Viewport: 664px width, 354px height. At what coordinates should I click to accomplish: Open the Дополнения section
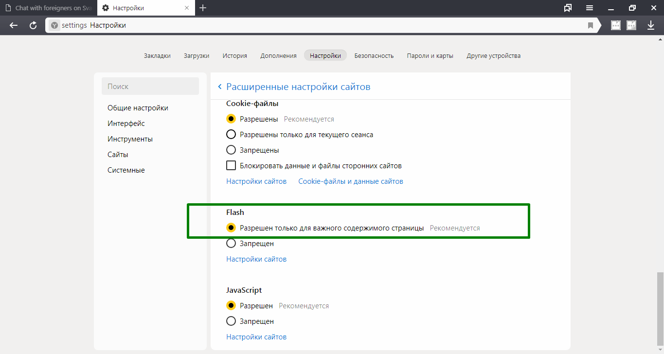coord(278,55)
